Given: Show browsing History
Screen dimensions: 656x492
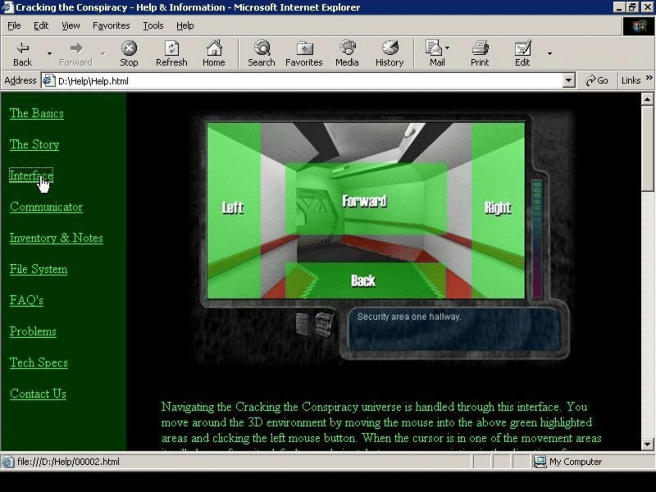Looking at the screenshot, I should 389,48.
